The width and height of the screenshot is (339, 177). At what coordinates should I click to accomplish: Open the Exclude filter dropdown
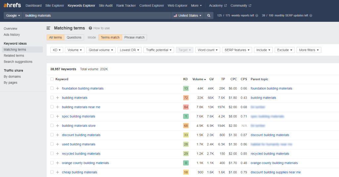pos(284,50)
